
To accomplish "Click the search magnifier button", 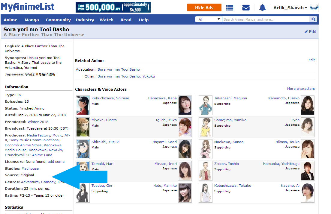I will 314,19.
